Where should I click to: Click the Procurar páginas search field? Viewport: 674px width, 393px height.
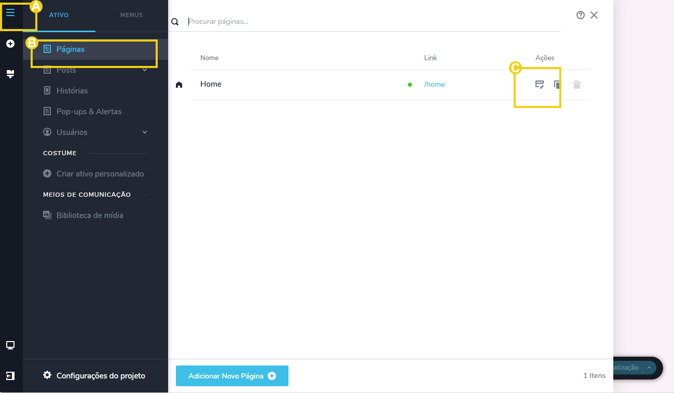[x=374, y=22]
